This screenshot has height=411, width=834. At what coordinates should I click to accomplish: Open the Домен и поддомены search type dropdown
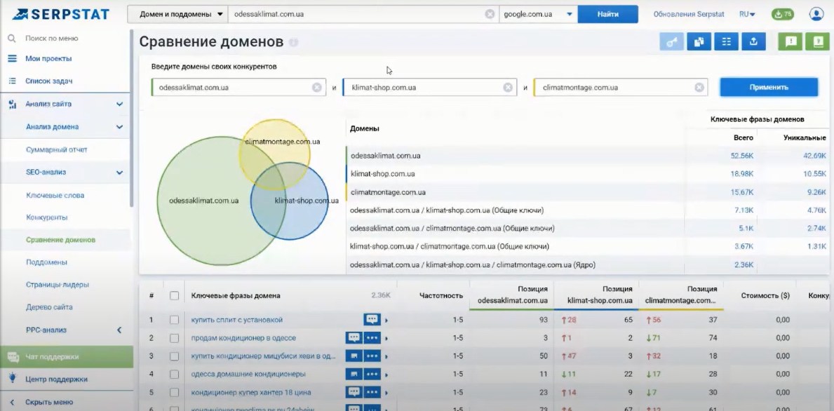[x=177, y=14]
